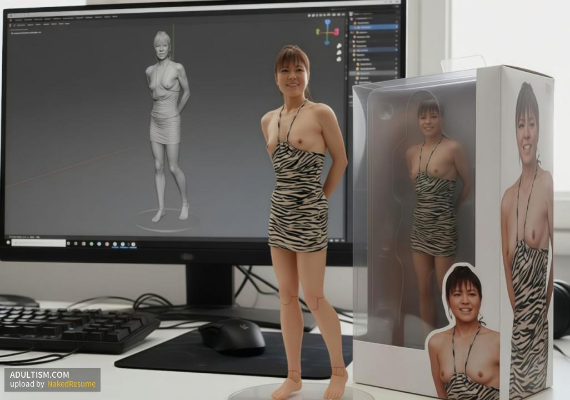Click the red X axis on navigation gizmo
The height and width of the screenshot is (400, 570).
point(336,32)
